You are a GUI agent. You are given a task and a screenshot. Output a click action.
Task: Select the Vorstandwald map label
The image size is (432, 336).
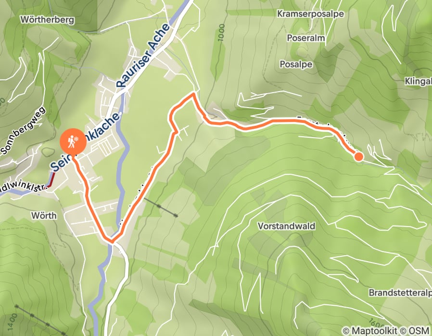point(286,226)
